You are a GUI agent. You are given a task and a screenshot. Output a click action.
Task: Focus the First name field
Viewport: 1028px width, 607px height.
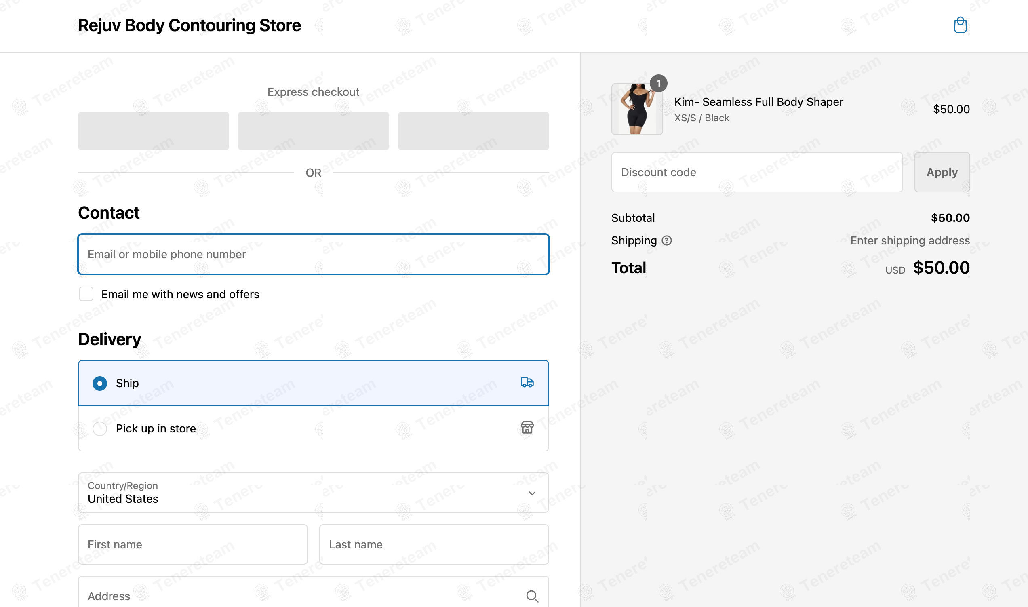pos(193,544)
